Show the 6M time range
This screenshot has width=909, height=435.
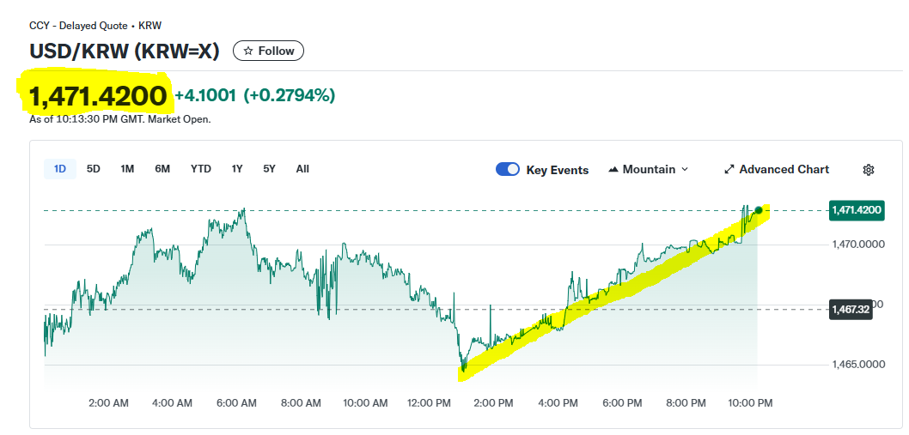[162, 169]
